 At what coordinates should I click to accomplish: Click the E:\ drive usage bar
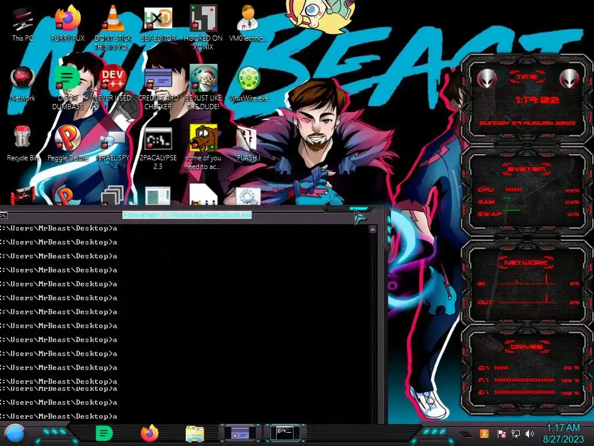[x=524, y=393]
